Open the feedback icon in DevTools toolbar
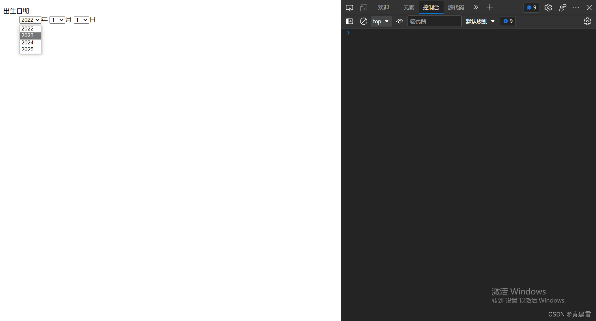Image resolution: width=596 pixels, height=321 pixels. coord(562,7)
